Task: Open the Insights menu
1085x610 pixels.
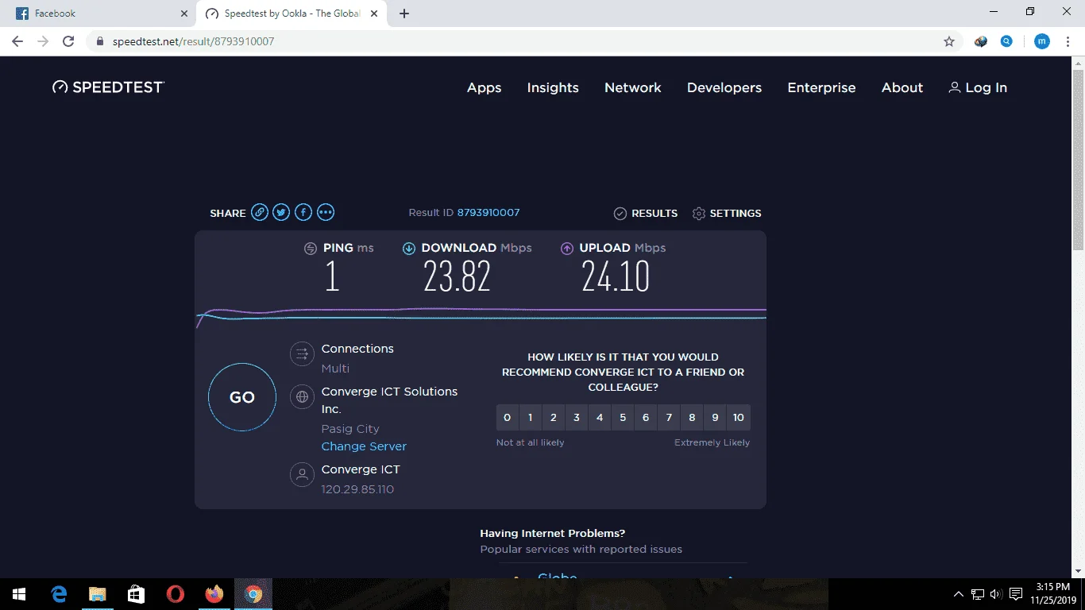Action: 553,87
